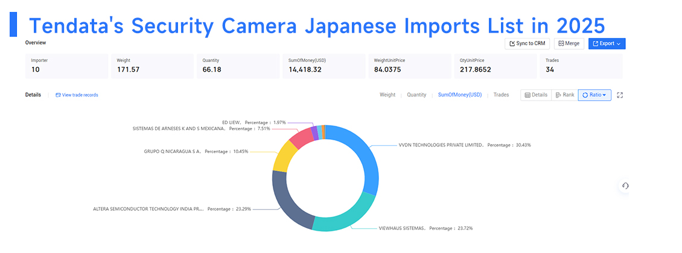Click the QtyUnitPrice 217.8652 value
Screen dimensions: 682x253
click(475, 69)
